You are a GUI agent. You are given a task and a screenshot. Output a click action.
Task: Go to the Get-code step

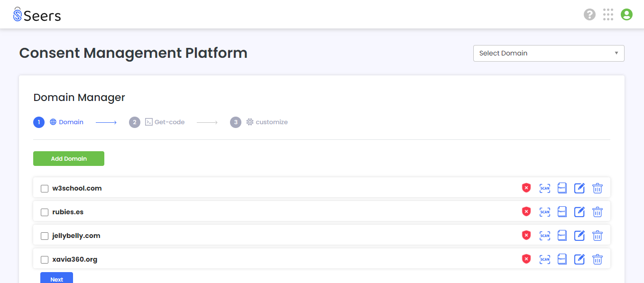[x=157, y=122]
